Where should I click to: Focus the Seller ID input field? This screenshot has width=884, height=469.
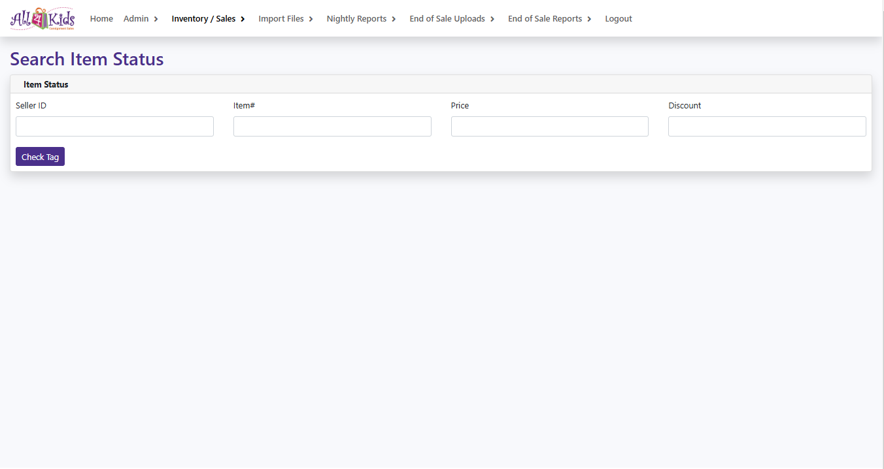114,126
